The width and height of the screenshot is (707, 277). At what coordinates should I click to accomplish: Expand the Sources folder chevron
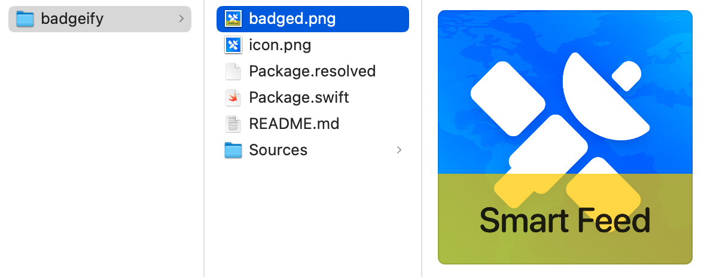click(399, 150)
